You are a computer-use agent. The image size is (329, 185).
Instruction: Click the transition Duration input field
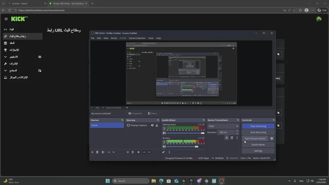tap(226, 132)
